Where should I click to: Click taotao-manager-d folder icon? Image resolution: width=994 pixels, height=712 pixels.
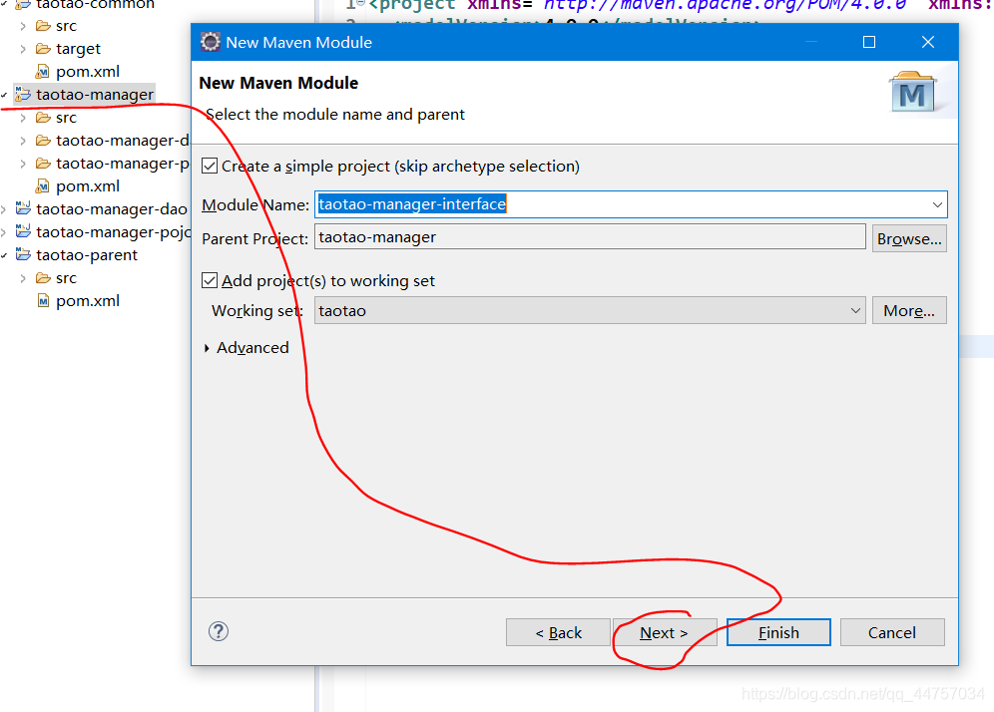43,140
